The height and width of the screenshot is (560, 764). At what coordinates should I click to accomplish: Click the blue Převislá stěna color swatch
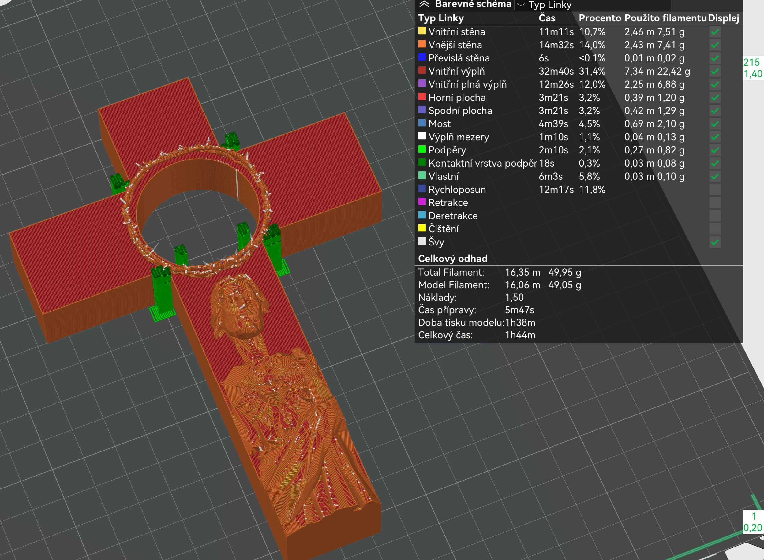coord(422,57)
